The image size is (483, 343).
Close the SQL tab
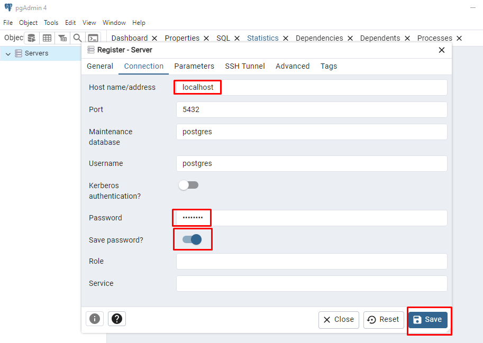237,38
